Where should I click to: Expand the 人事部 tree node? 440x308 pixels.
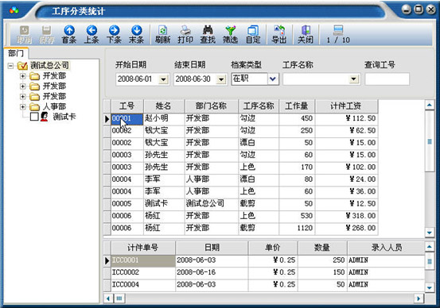(x=23, y=106)
